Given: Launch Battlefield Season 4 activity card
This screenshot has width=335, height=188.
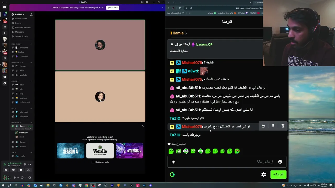Looking at the screenshot, I should click(x=71, y=151).
